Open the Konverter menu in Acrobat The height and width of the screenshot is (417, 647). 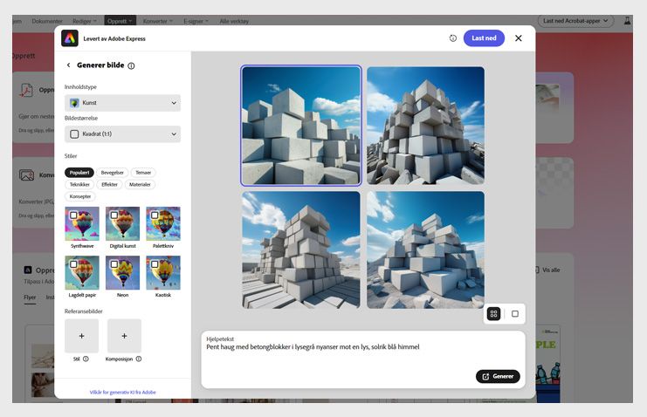[x=158, y=21]
